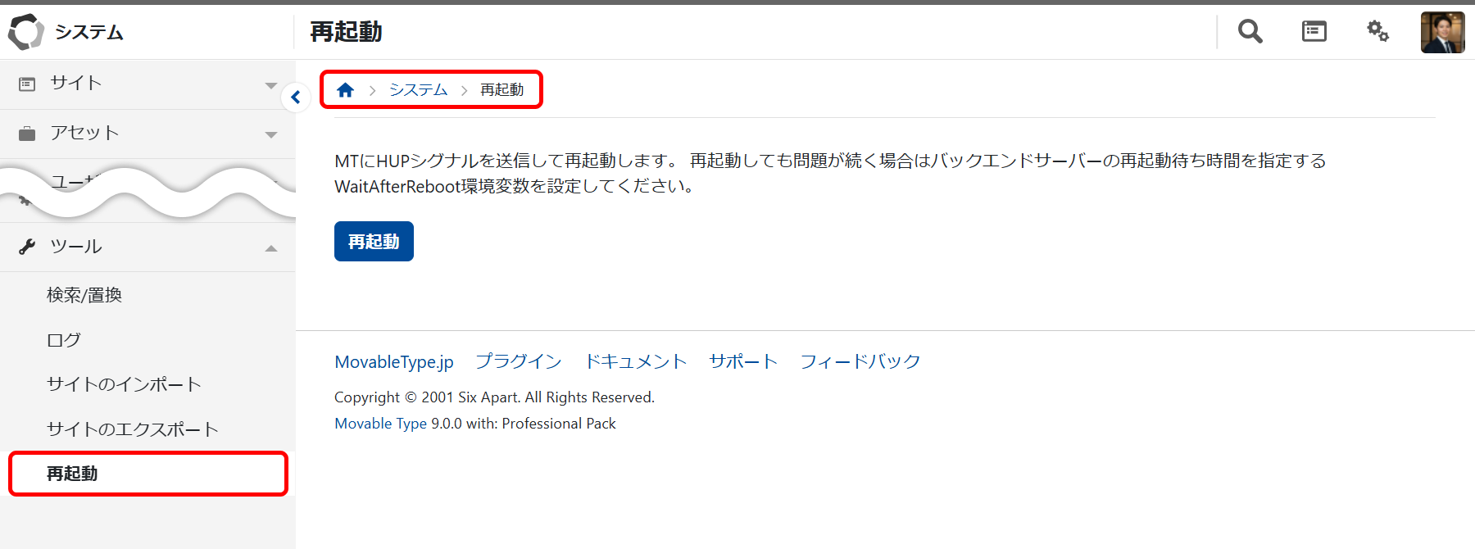Screen dimensions: 1475x549
Task: Expand the サイト dropdown arrow
Action: coord(271,85)
